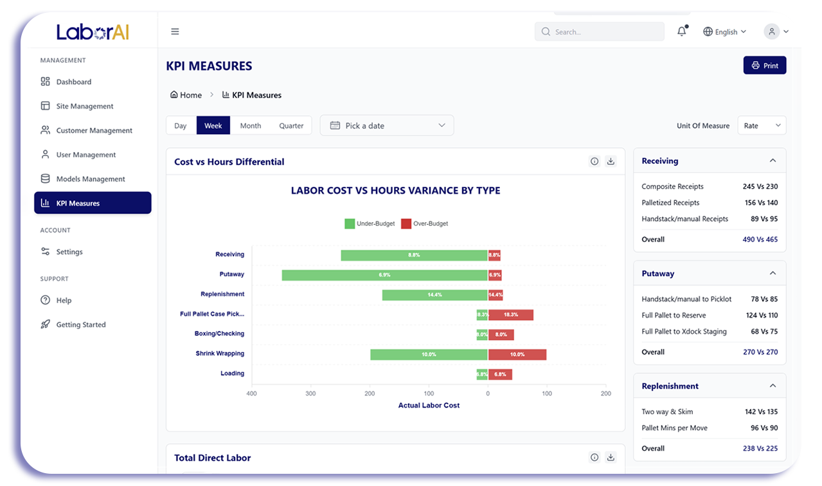822x486 pixels.
Task: Click the Total Direct Labor download icon
Action: click(611, 458)
